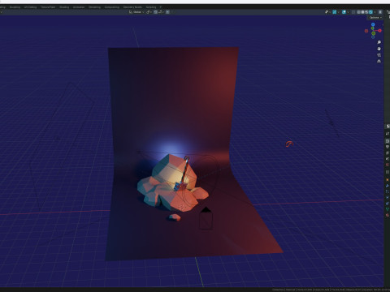Open the World properties tab

click(x=388, y=165)
